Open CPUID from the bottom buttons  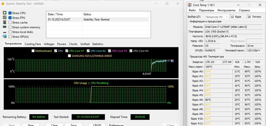(97, 125)
